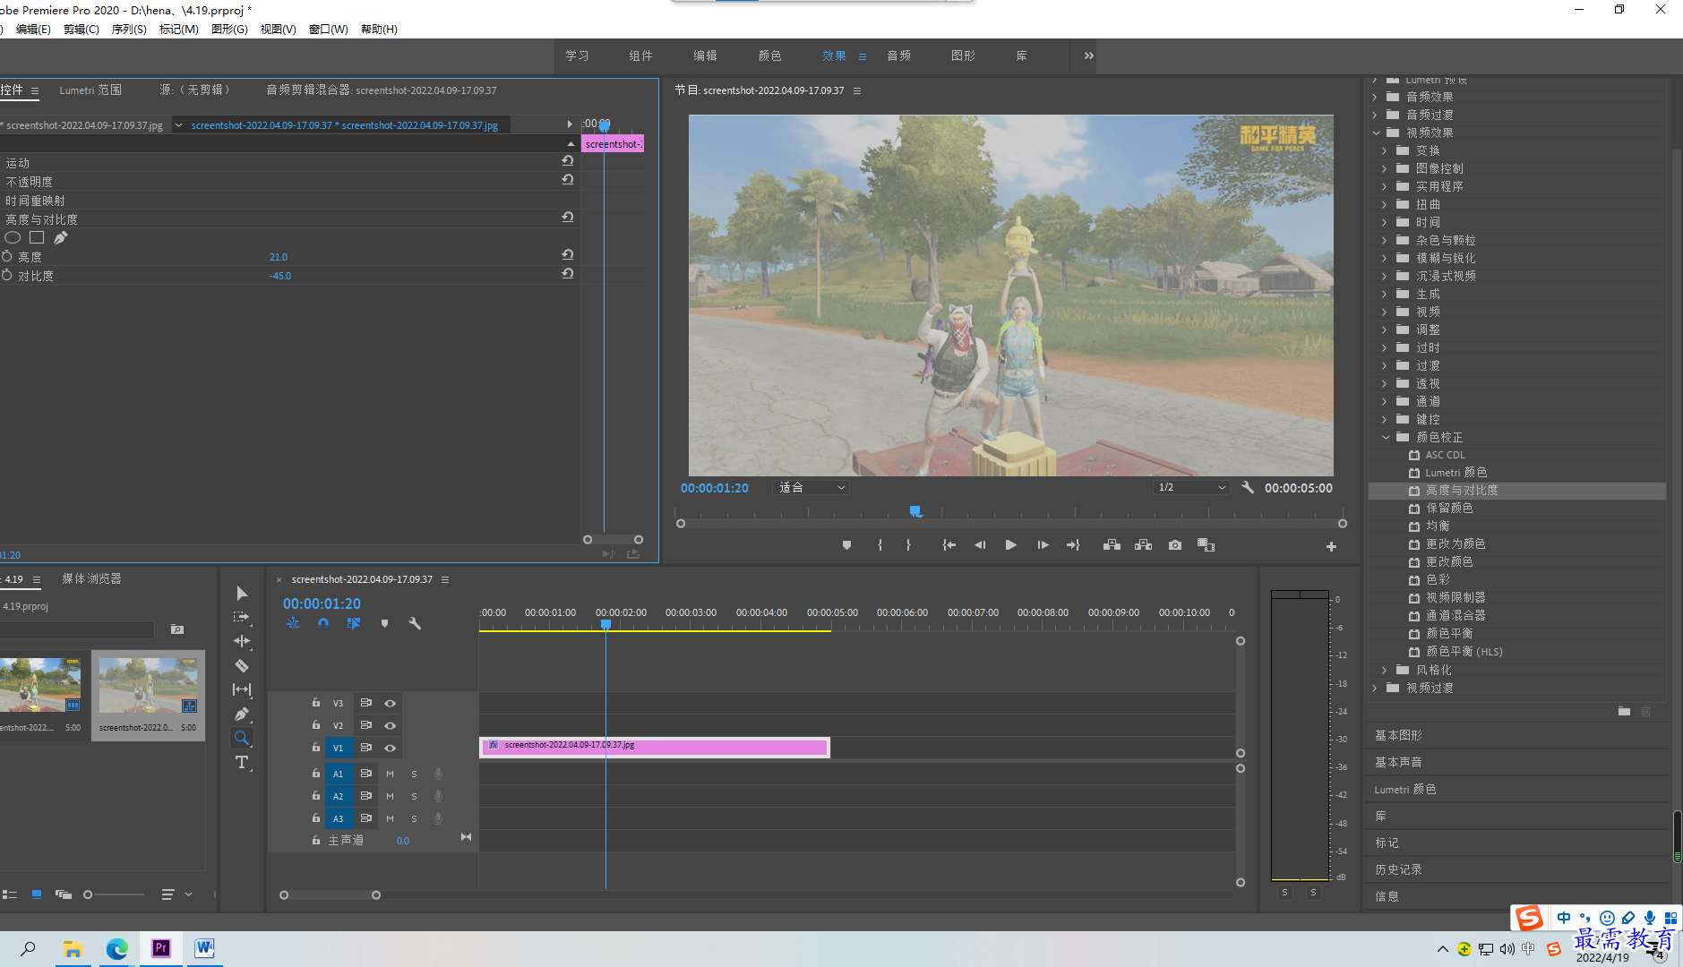Click brightness value 21.0
Screen dimensions: 1683x967
click(x=279, y=257)
